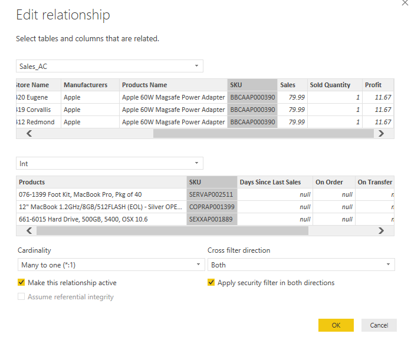Screen dimensions: 411x347
Task: Select the Products Name column header
Action: click(173, 85)
